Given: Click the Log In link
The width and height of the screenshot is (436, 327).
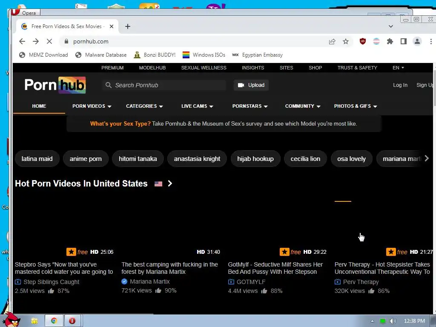Looking at the screenshot, I should tap(400, 85).
